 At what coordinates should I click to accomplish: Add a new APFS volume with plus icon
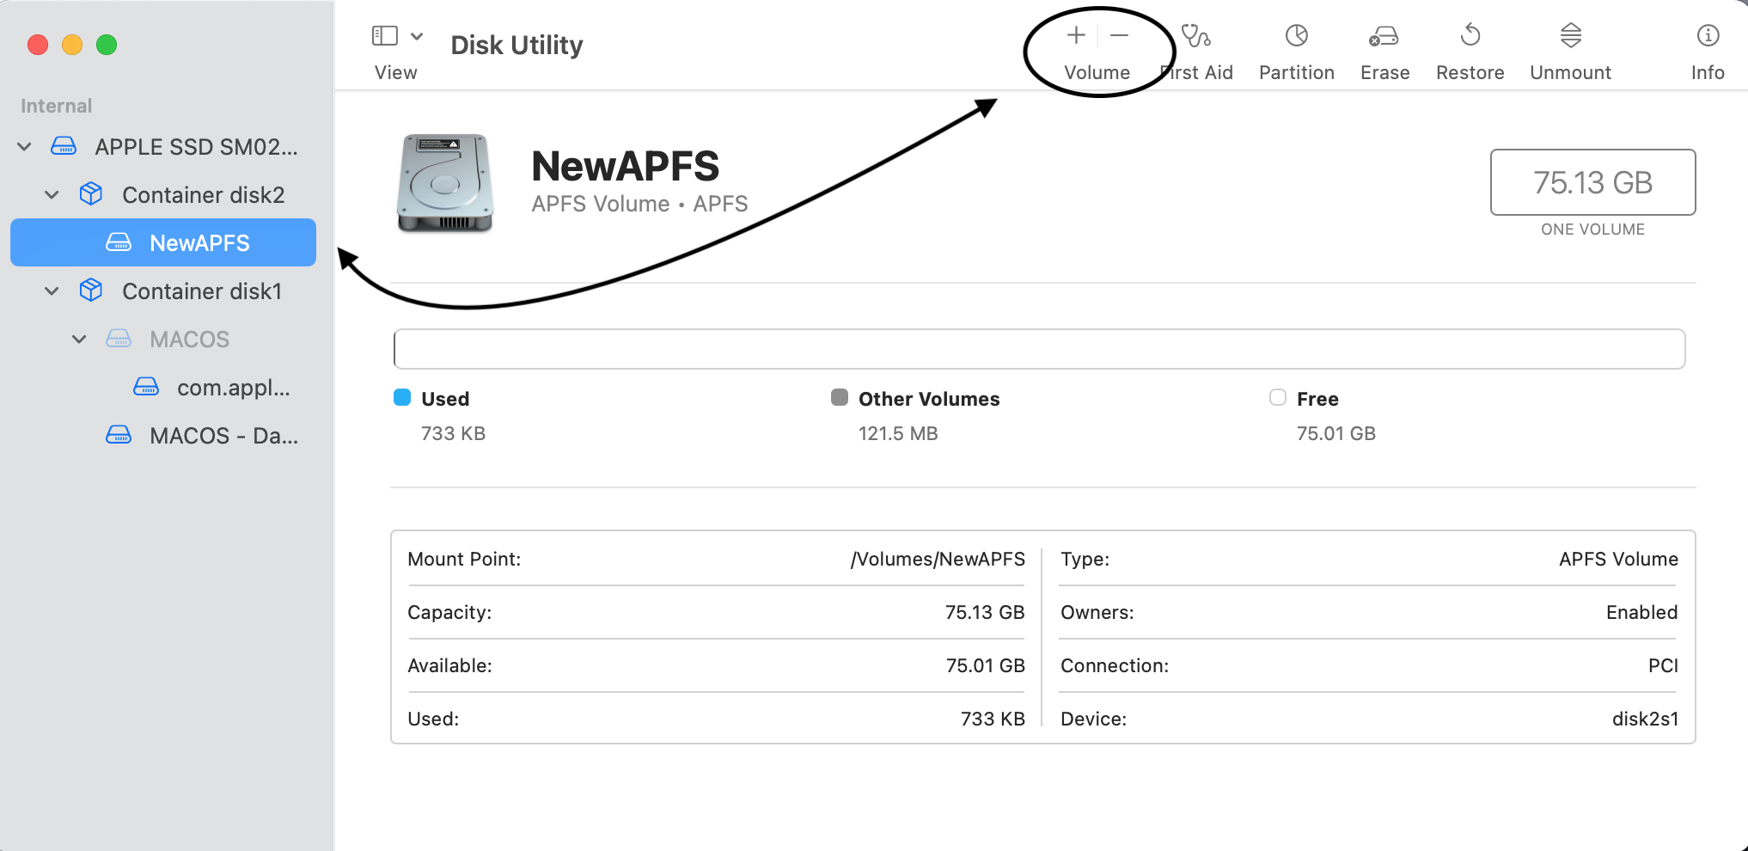coord(1075,35)
